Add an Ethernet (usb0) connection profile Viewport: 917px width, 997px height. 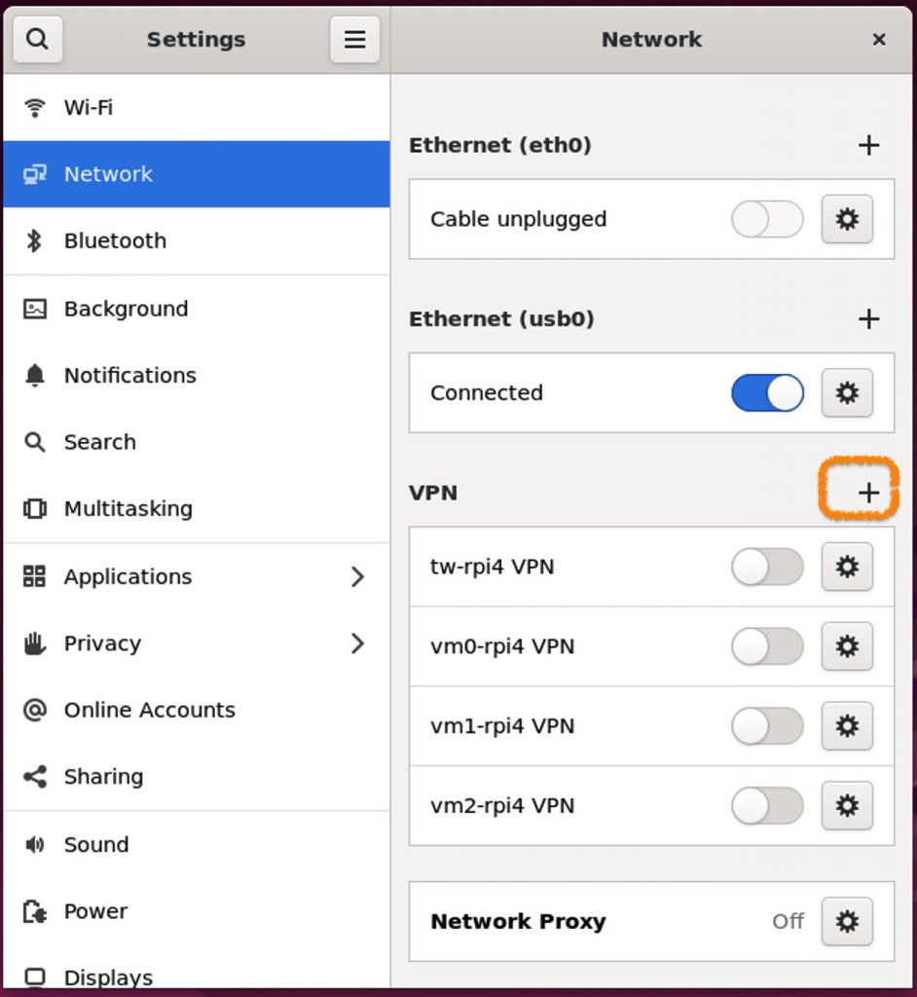[868, 319]
